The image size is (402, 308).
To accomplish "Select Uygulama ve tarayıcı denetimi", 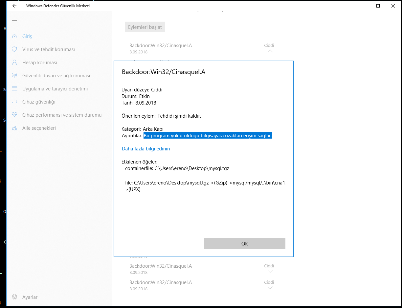I will [55, 89].
